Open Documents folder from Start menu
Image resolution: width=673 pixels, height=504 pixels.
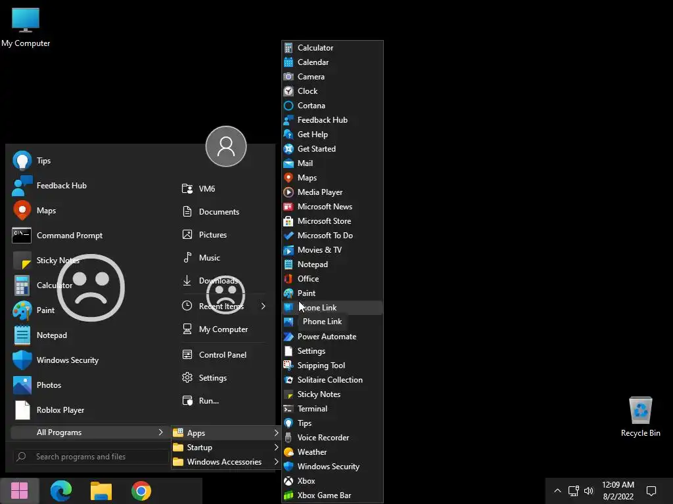224,212
